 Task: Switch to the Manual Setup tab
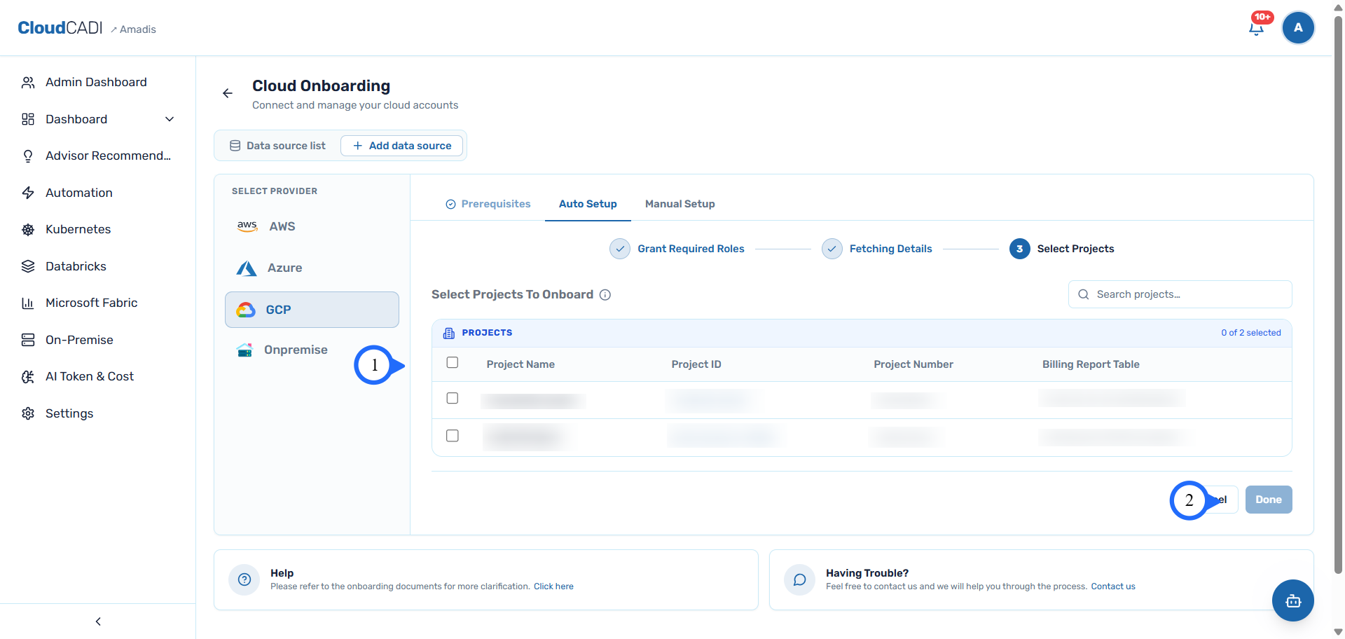[x=680, y=204]
